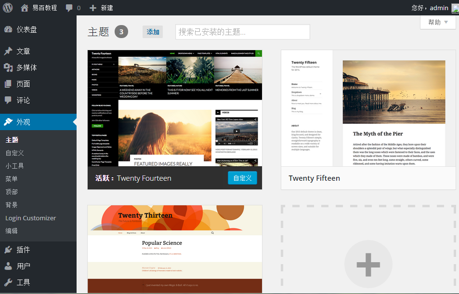Open the 插件 menu item
The image size is (459, 294).
[39, 250]
